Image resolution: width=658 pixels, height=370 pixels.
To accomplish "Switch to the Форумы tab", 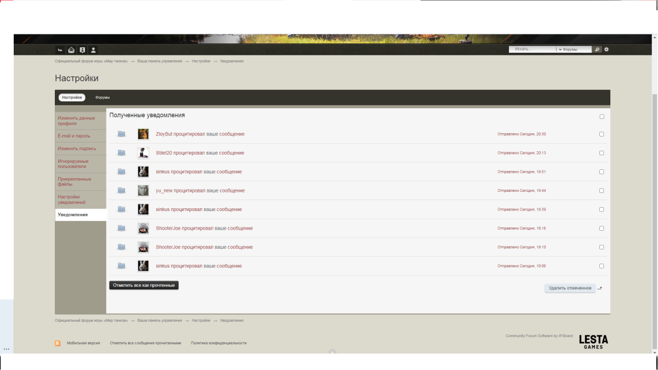I will pyautogui.click(x=103, y=98).
